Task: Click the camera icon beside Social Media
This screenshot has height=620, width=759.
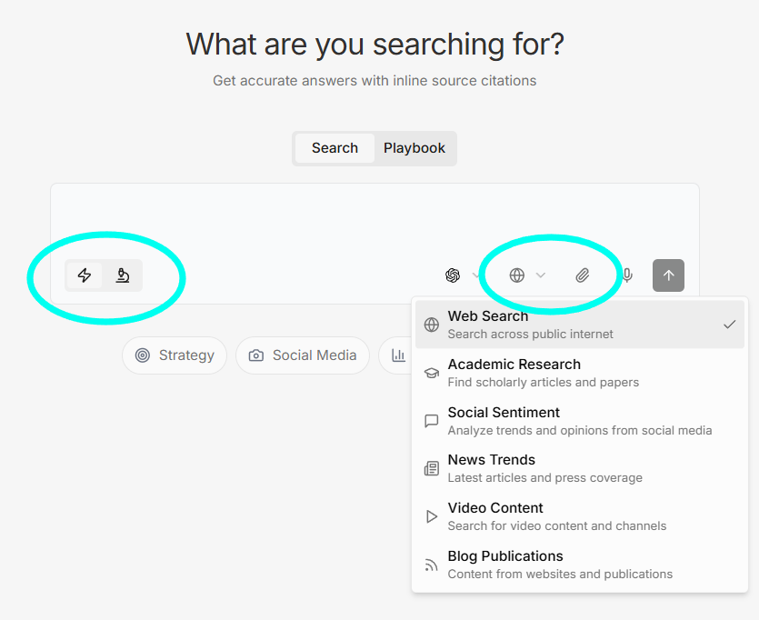Action: pyautogui.click(x=256, y=355)
